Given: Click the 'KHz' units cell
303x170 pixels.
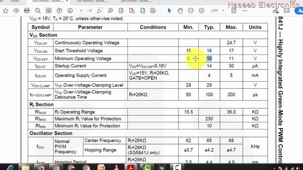Looking at the screenshot, I should (255, 146).
